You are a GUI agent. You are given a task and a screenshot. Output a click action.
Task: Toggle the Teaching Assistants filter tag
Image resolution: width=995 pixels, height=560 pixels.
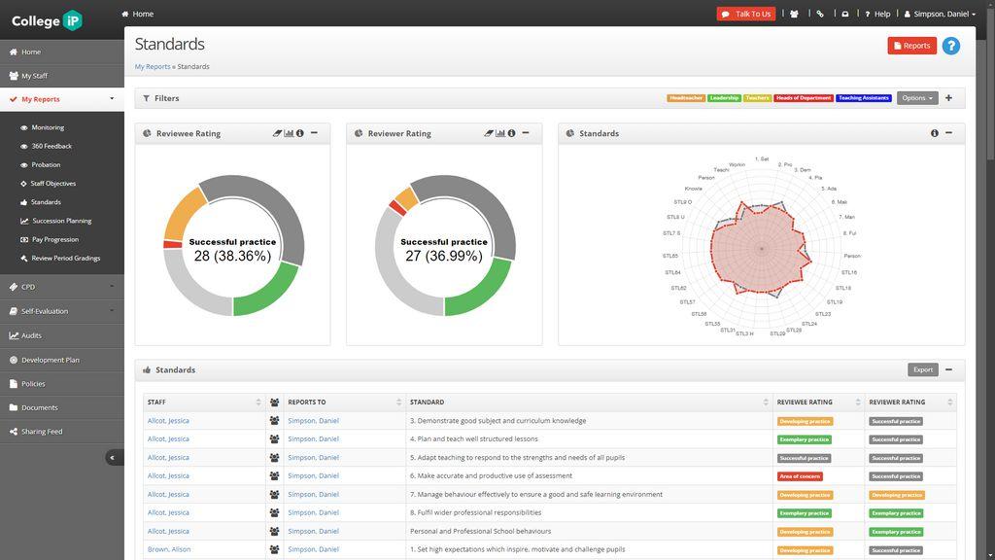point(864,98)
